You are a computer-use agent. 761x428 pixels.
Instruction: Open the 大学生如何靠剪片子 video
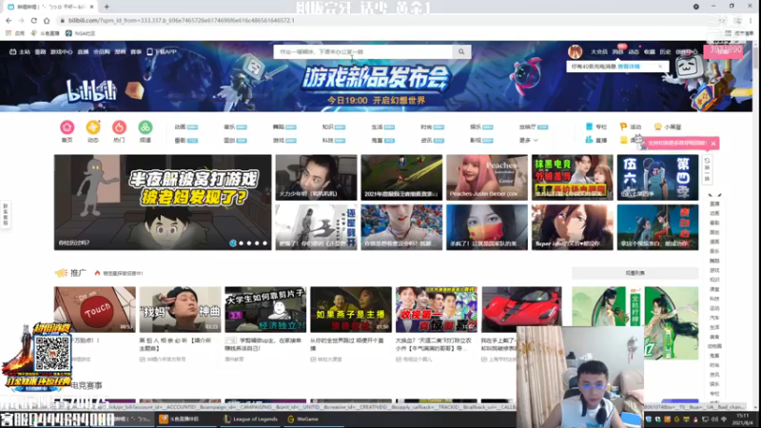pos(265,309)
